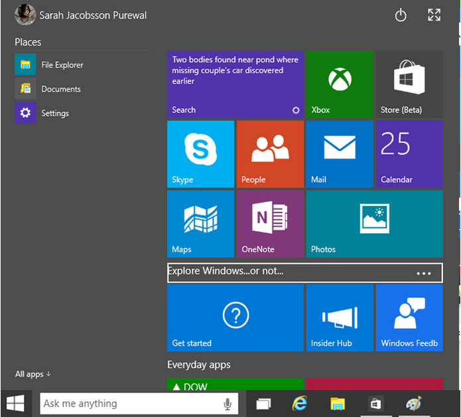461x417 pixels.
Task: Open the OneNote tile
Action: pos(270,224)
